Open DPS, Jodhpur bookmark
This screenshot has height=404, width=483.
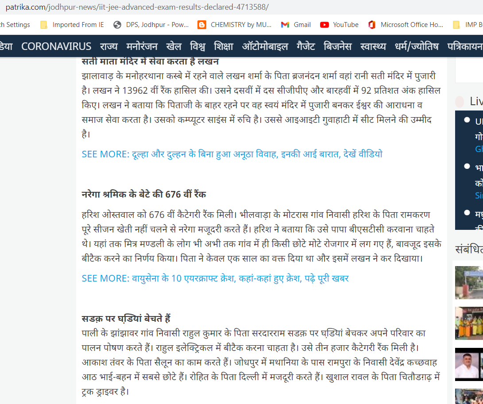(158, 25)
